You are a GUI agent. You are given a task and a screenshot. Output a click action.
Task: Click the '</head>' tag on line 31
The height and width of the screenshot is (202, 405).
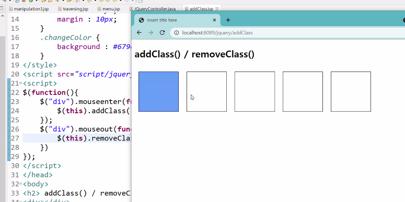tap(38, 175)
